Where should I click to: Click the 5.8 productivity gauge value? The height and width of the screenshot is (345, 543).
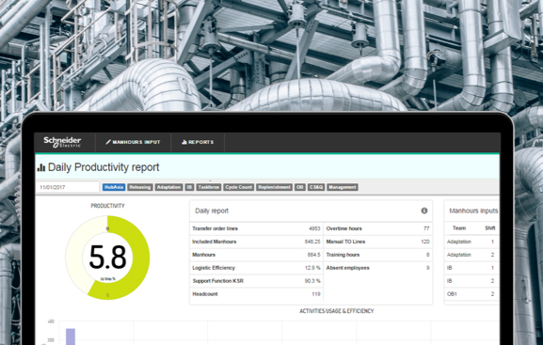pos(107,258)
